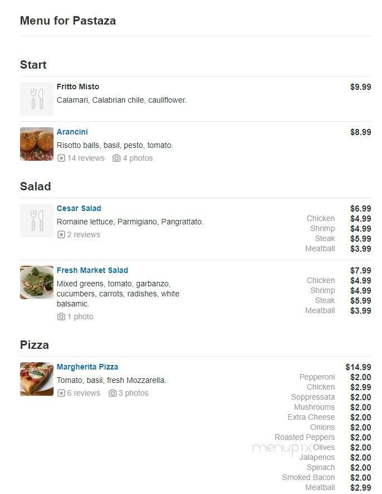Click the camera icon next to "3 photos"

pyautogui.click(x=112, y=393)
